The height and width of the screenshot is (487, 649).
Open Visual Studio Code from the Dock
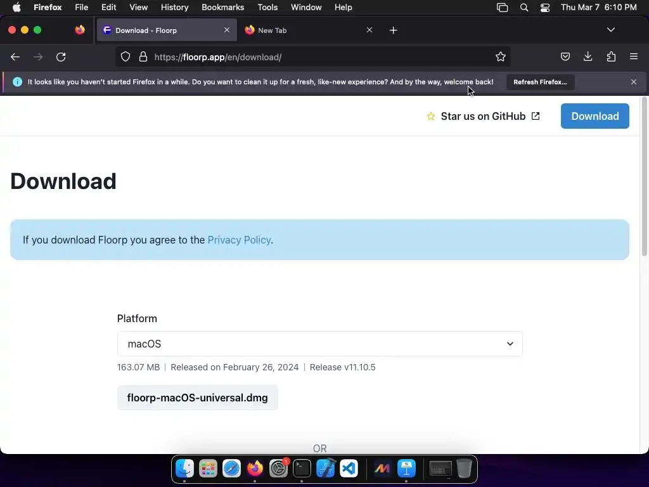349,469
